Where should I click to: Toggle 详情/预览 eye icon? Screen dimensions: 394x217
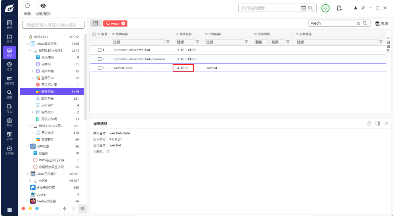(x=43, y=6)
